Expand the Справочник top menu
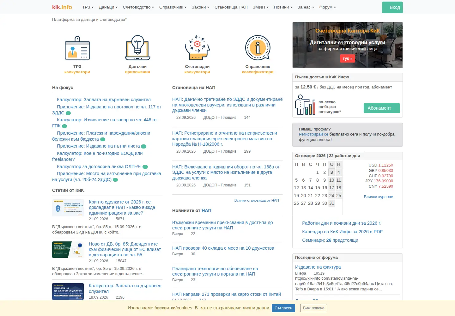Image resolution: width=455 pixels, height=316 pixels. point(173,7)
